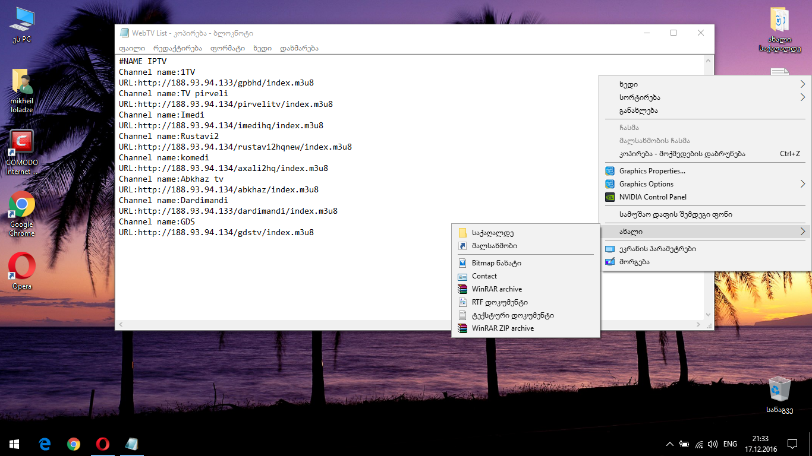Screen dimensions: 812x456
Task: Open the დახმარება menu in Notepad
Action: [299, 48]
